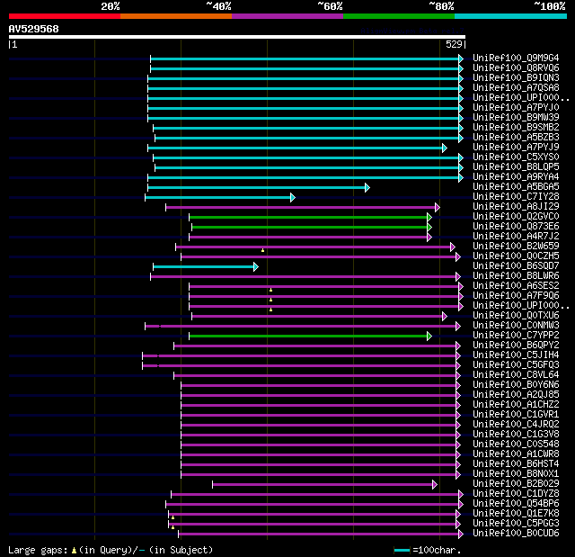Click the short cyan bar of UniRef100_B6SQD7
This screenshot has height=557, width=575.
point(206,267)
